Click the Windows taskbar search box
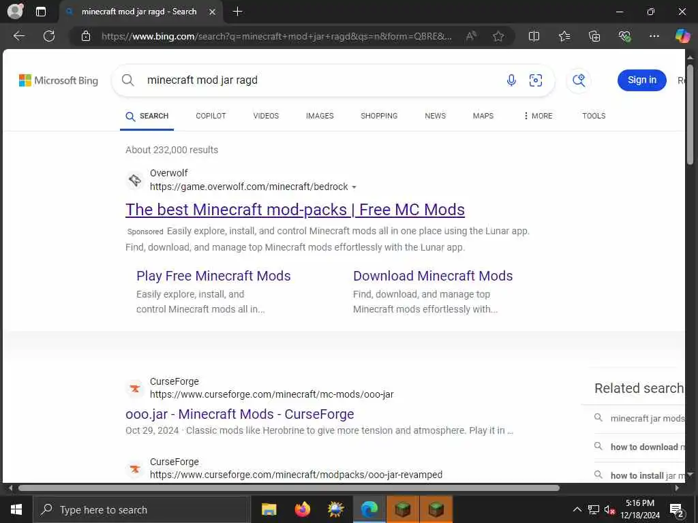698x523 pixels. click(x=142, y=509)
